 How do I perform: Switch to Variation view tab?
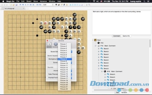pos(124,92)
